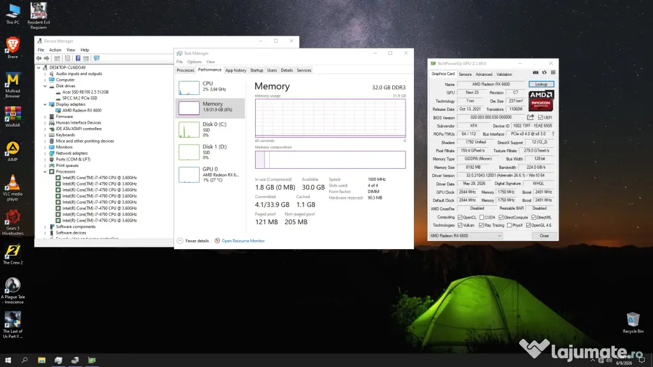Open the Mullvad Browser desktop icon

13,85
